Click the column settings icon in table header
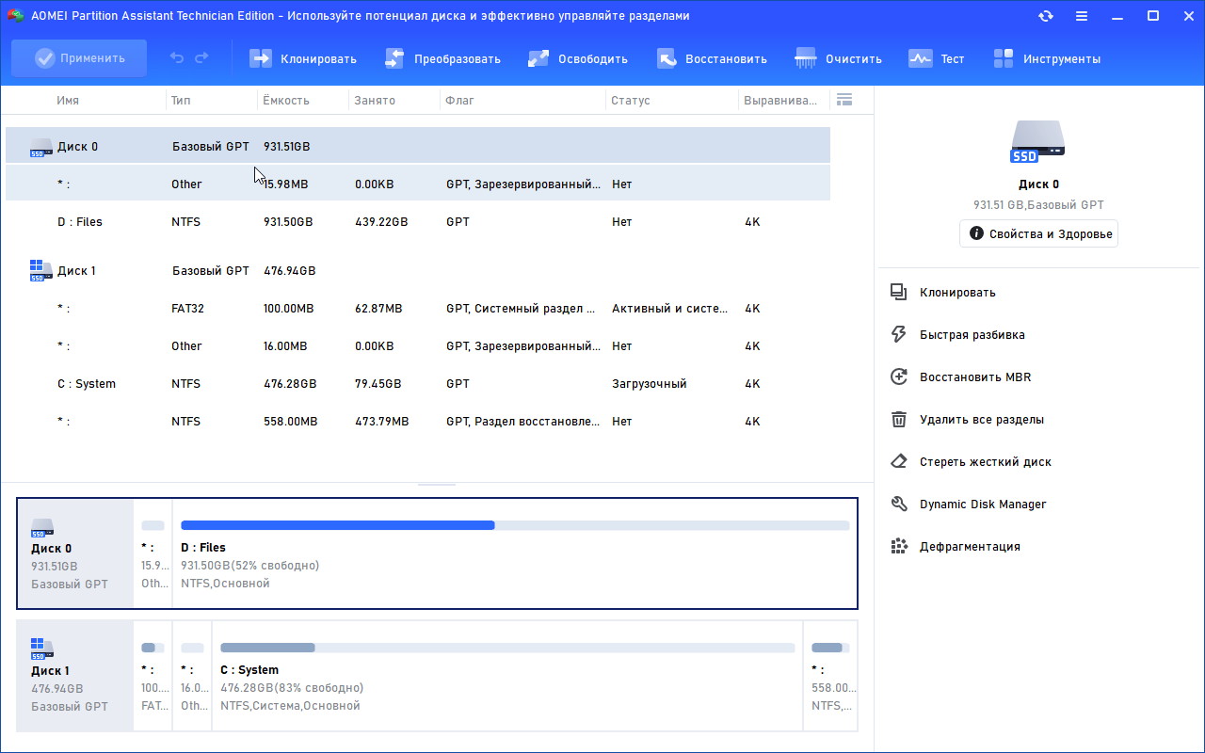This screenshot has width=1205, height=753. point(844,100)
